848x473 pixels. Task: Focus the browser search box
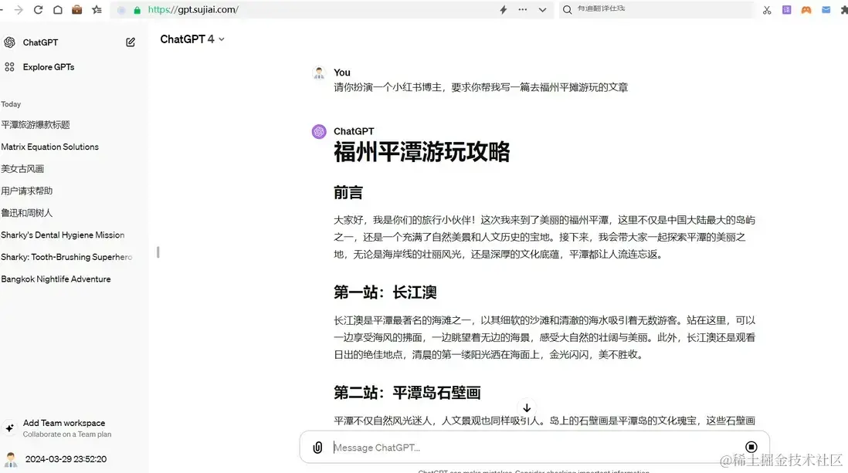click(x=657, y=9)
